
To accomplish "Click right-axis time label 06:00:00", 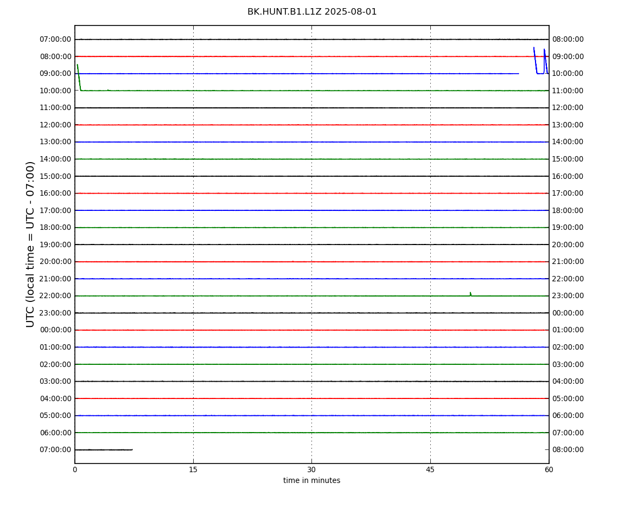I will [568, 416].
